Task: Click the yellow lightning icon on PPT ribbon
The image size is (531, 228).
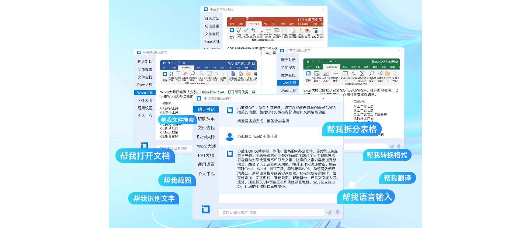Action: click(301, 31)
